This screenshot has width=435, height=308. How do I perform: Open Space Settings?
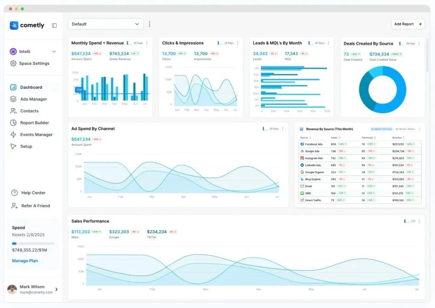(x=14, y=63)
